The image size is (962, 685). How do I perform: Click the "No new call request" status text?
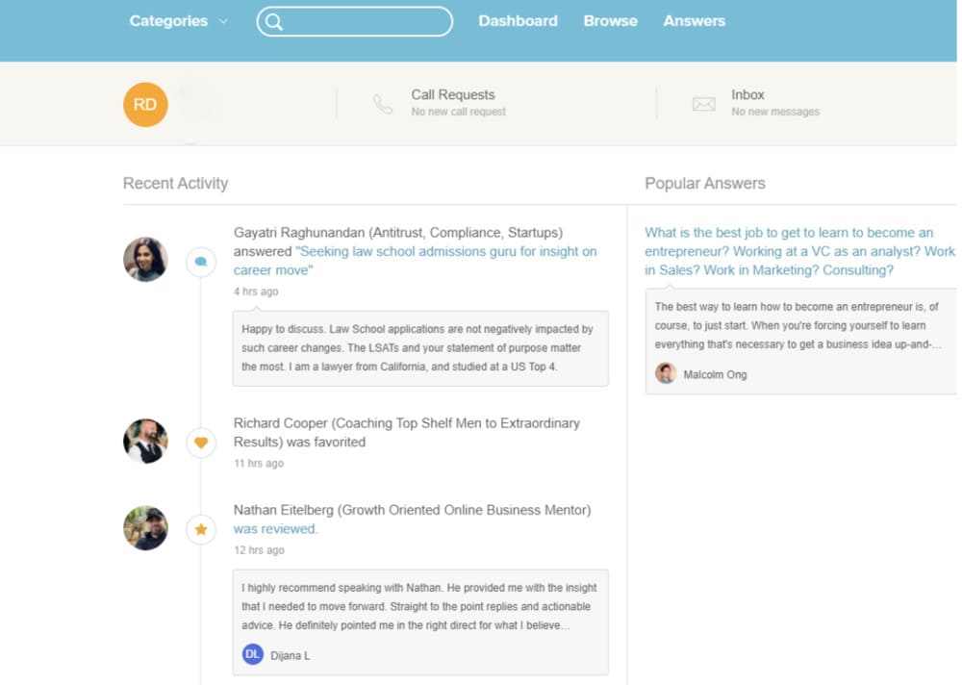tap(458, 112)
